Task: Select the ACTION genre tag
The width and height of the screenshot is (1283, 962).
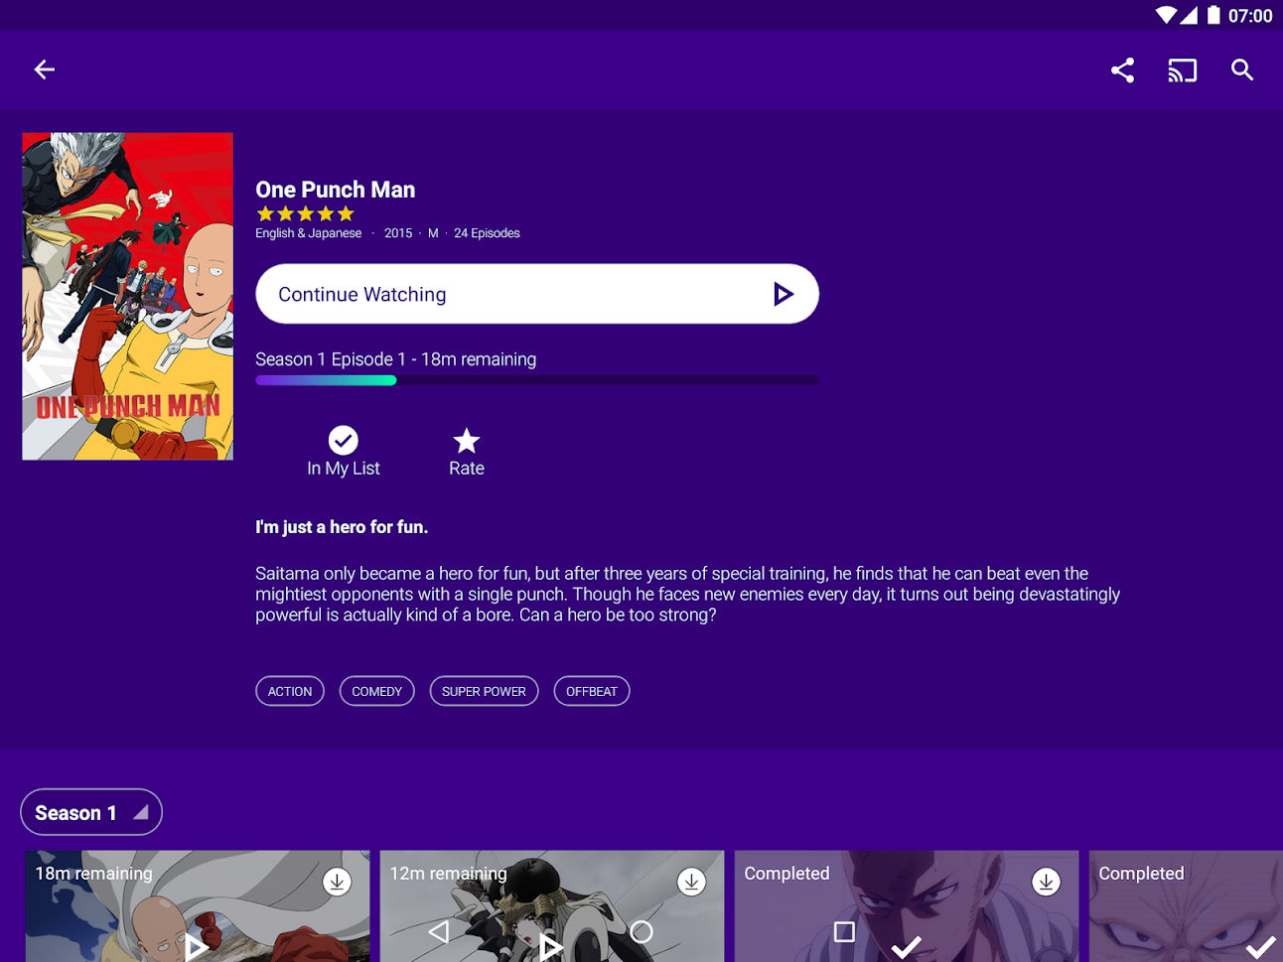Action: 290,691
